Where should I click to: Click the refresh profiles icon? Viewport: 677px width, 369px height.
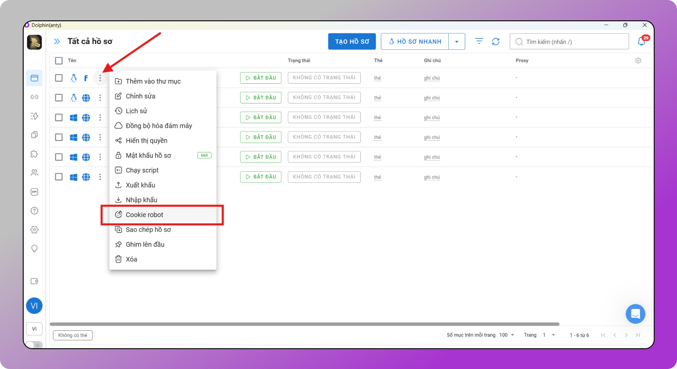point(496,42)
